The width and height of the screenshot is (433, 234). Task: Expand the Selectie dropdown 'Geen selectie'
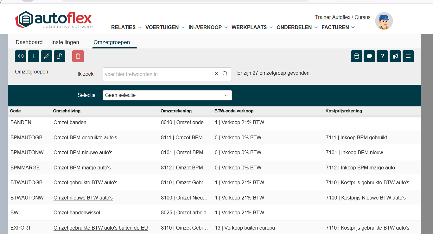tap(167, 95)
